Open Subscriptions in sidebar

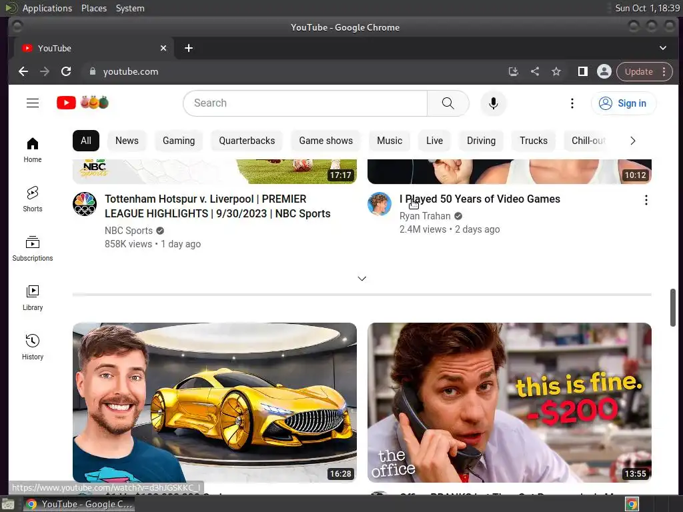click(33, 248)
